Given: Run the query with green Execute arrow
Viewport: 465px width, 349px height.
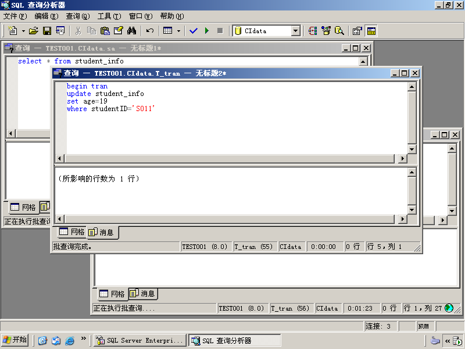Looking at the screenshot, I should coord(207,31).
